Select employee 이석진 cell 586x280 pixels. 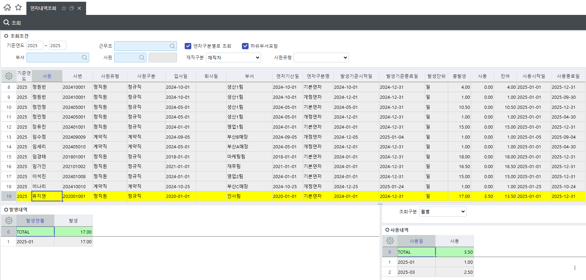[47, 176]
